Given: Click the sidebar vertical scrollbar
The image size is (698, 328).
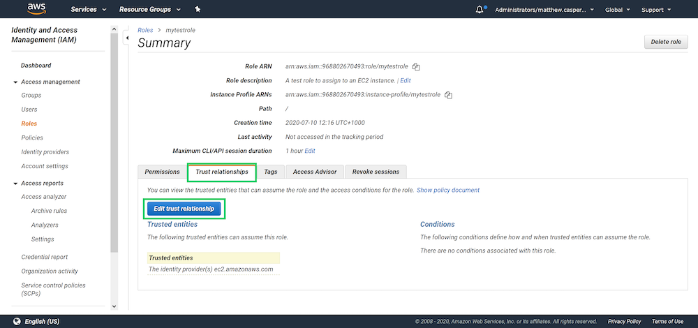Looking at the screenshot, I should tap(115, 140).
